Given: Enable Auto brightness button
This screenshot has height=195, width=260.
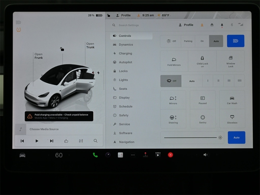Looking at the screenshot, I should [236, 137].
